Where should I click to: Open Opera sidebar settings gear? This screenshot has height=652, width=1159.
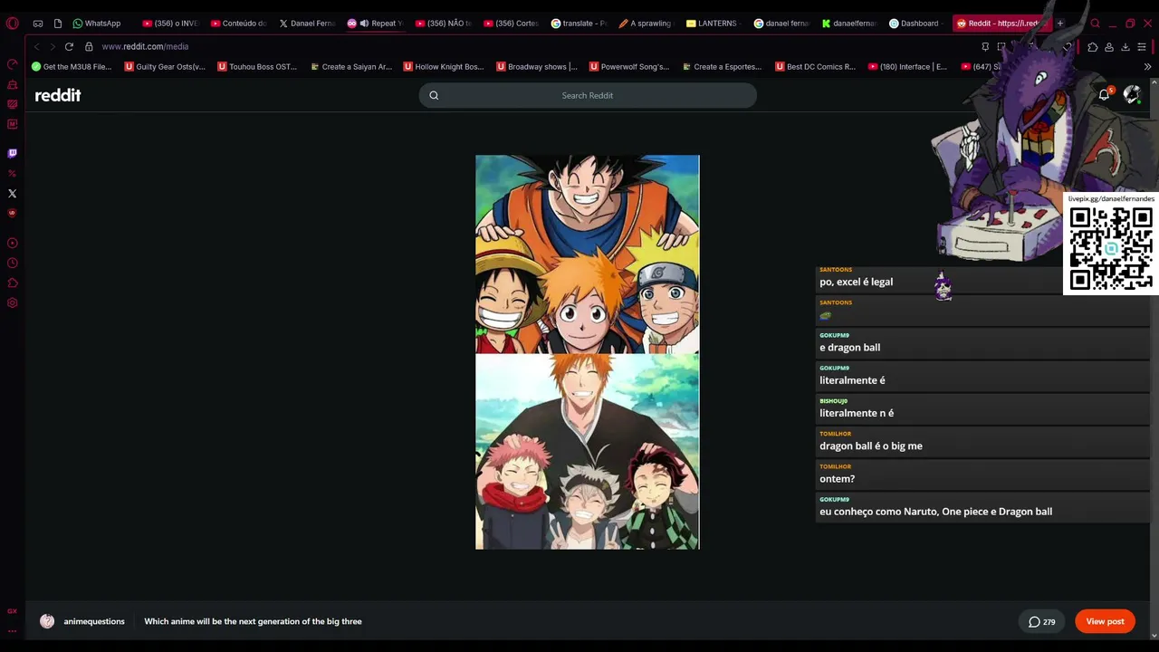[x=12, y=302]
